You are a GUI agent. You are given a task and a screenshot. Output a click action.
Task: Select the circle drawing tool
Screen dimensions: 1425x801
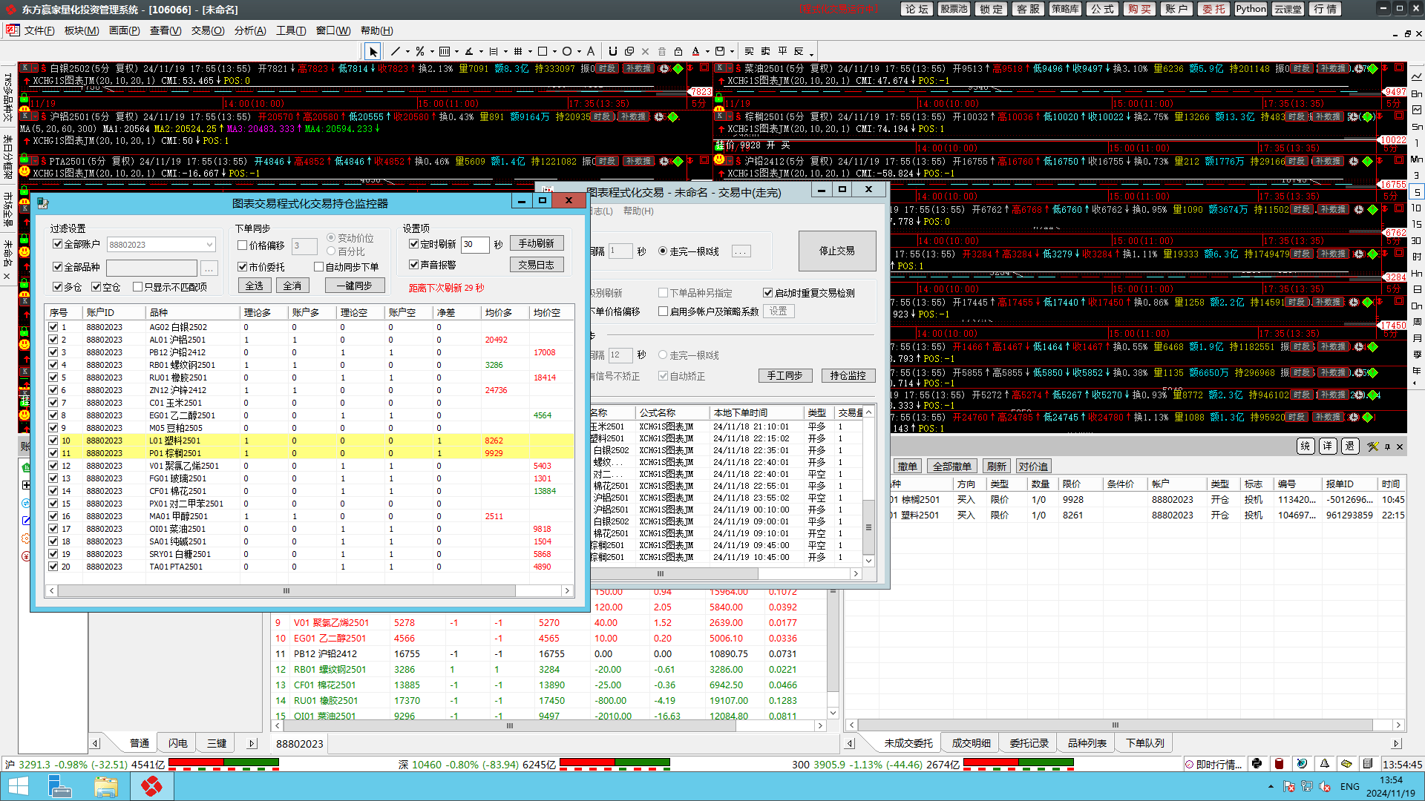567,51
